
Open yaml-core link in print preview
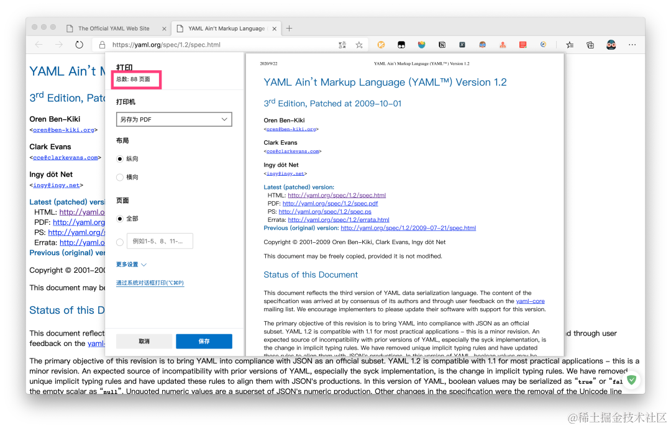point(530,301)
